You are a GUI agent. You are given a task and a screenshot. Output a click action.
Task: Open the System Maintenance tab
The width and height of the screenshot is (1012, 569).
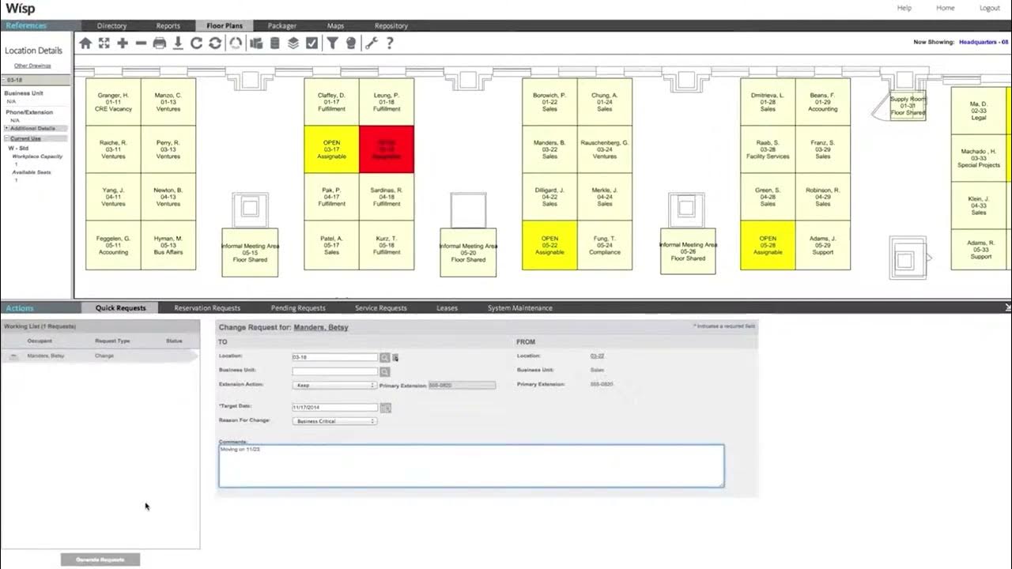pyautogui.click(x=520, y=308)
